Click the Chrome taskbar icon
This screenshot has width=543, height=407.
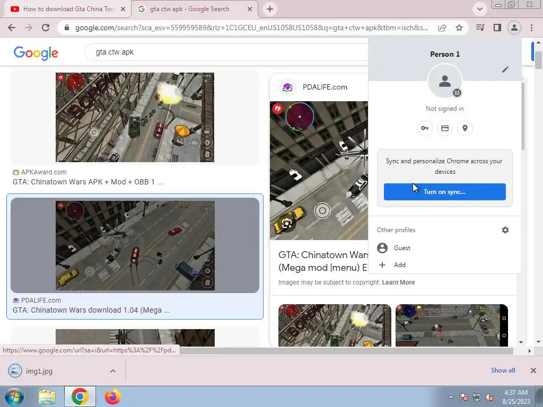tap(80, 396)
